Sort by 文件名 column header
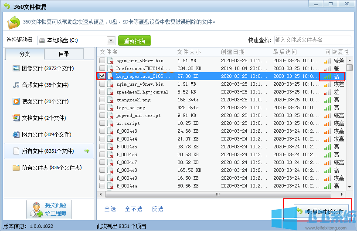This screenshot has width=357, height=231. tap(109, 52)
